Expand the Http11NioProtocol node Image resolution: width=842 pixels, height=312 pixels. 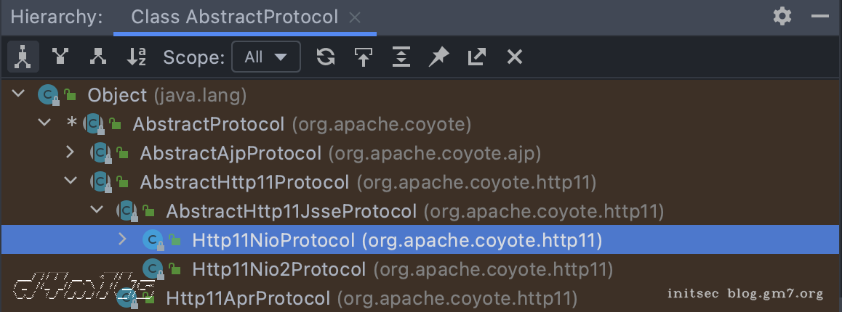122,239
